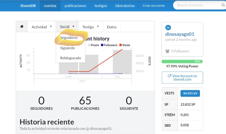Open the Datos tab
Viewport: 226px width, 134px height.
(112, 27)
